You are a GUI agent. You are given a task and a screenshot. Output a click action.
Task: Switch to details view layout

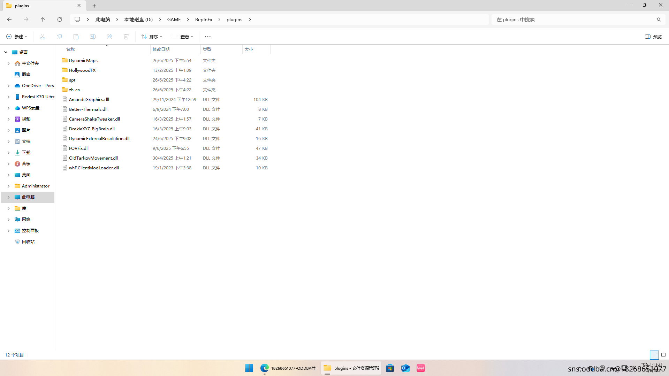[x=654, y=355]
